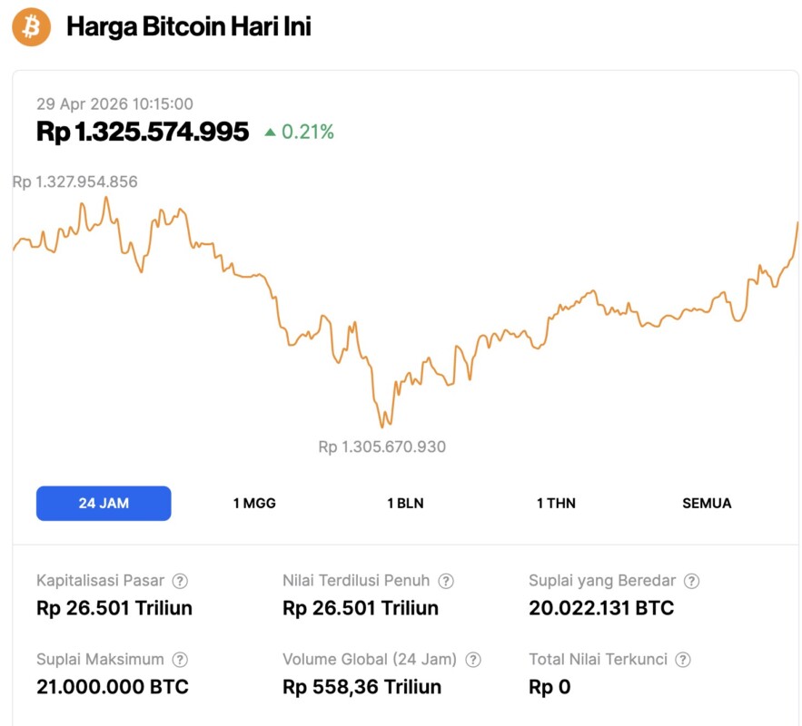Open Suplai Maksimum help question icon
The height and width of the screenshot is (726, 802).
point(181,660)
